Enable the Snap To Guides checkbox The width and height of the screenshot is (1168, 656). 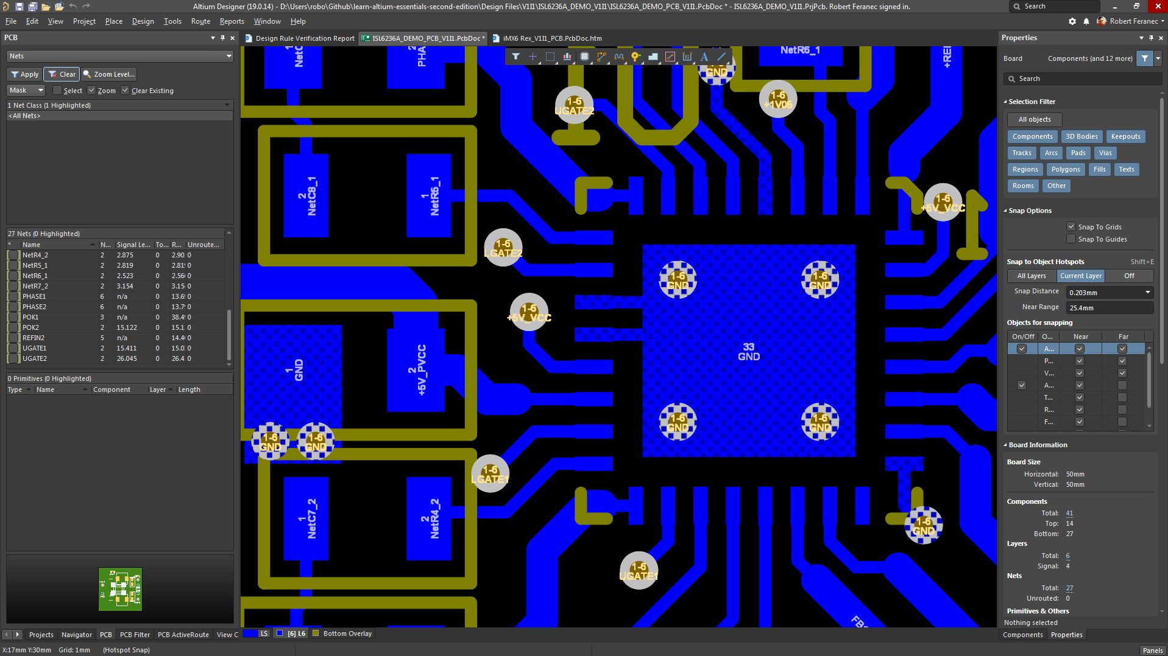click(1071, 239)
